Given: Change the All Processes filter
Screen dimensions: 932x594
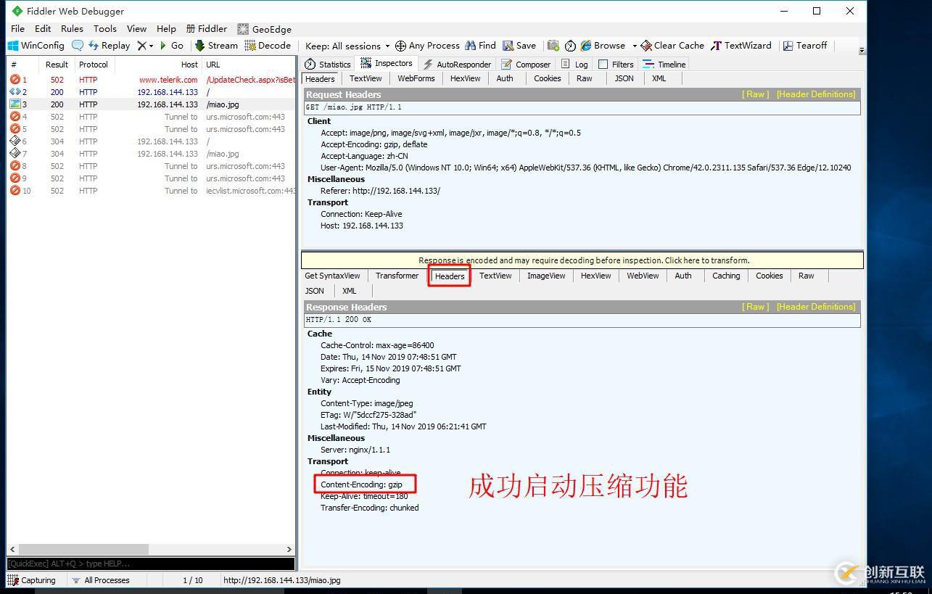Looking at the screenshot, I should click(x=100, y=580).
